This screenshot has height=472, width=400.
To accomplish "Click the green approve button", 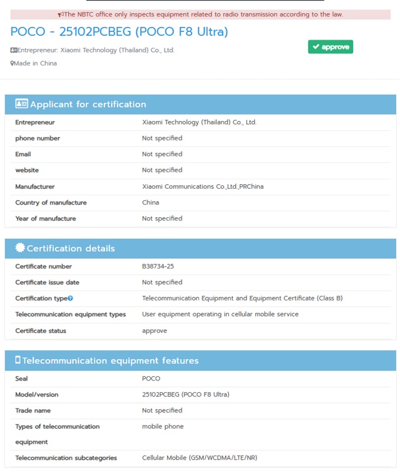I will 329,47.
